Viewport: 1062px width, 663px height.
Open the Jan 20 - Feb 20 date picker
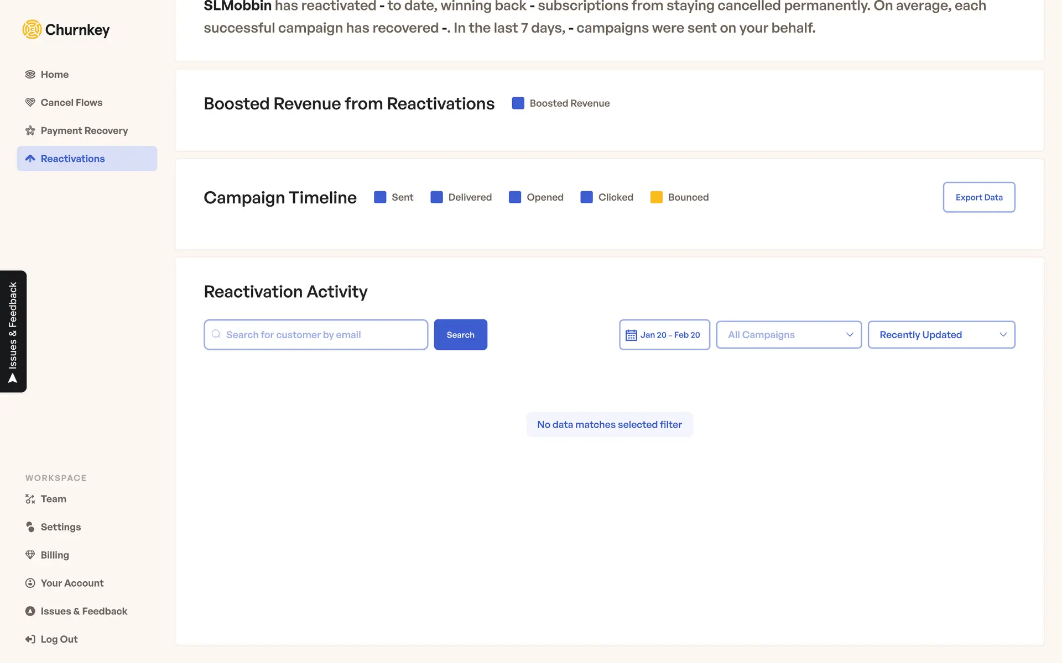pos(664,335)
